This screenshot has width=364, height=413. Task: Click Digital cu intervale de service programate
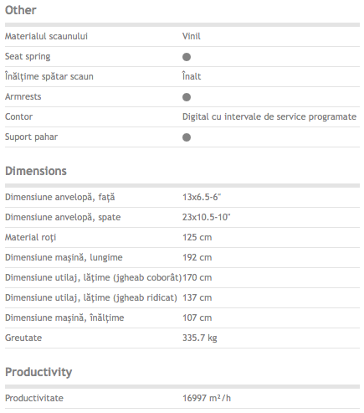click(269, 116)
